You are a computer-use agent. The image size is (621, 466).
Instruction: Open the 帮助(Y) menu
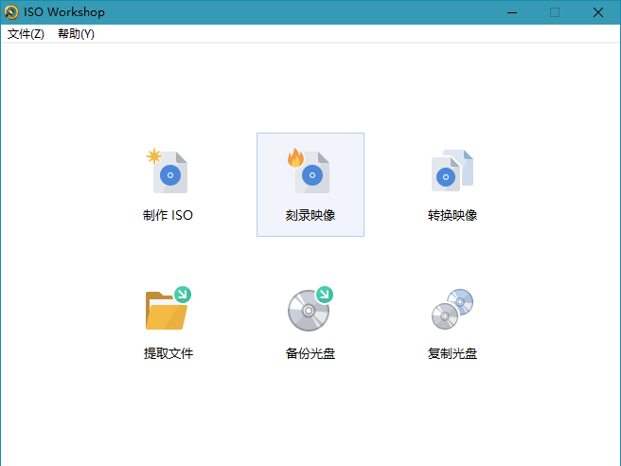(x=76, y=34)
